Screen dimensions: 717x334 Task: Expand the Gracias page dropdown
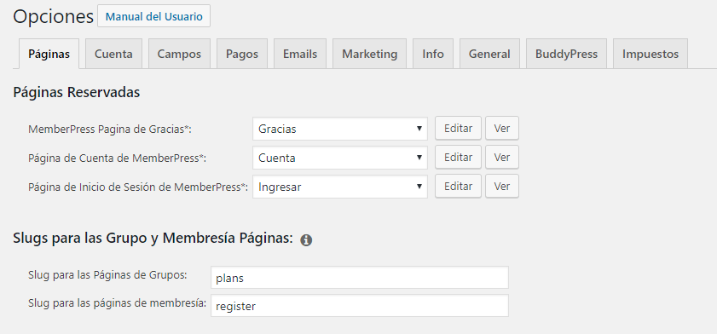340,129
